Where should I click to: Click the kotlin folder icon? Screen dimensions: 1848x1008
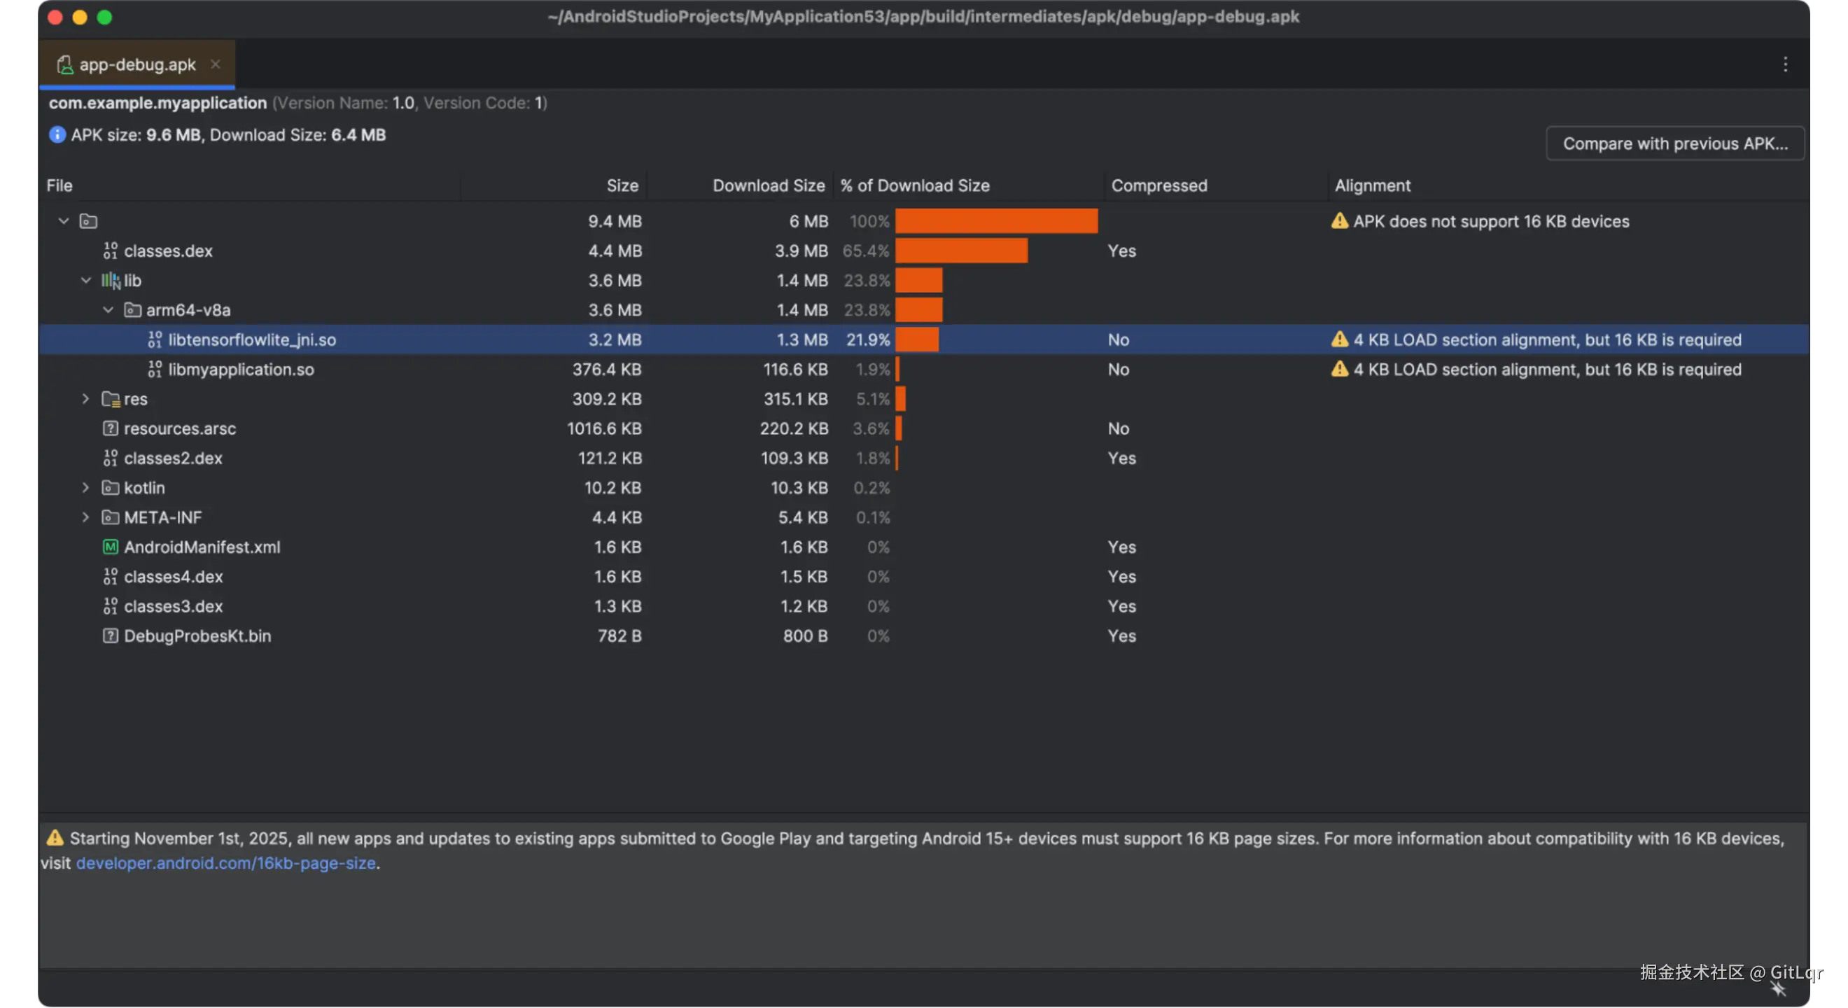(110, 488)
